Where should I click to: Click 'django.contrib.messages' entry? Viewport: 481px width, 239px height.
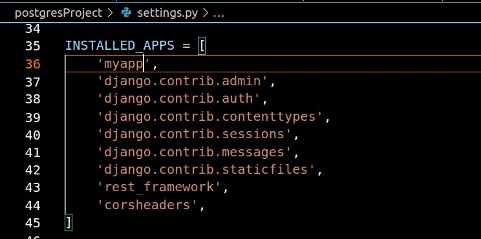click(195, 152)
